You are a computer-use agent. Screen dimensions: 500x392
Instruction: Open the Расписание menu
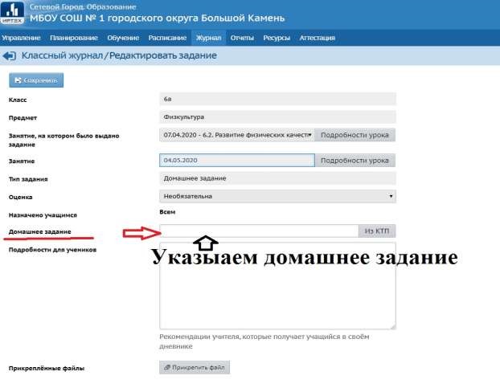[x=167, y=38]
